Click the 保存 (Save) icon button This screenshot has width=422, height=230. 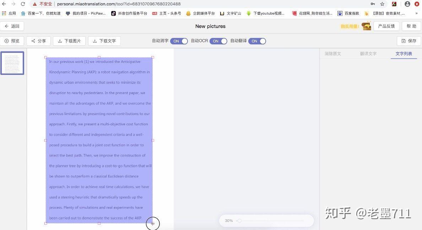[x=409, y=41]
